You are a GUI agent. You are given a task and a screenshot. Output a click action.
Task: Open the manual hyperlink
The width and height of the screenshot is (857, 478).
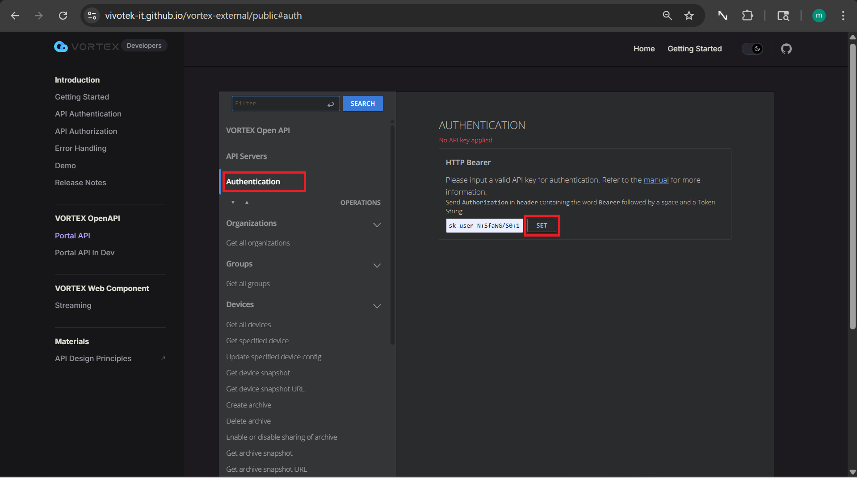[x=655, y=180]
